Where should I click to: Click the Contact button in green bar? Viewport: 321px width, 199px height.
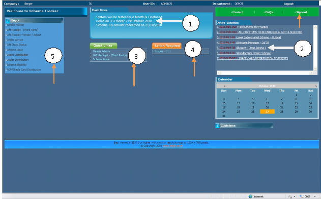coord(237,12)
